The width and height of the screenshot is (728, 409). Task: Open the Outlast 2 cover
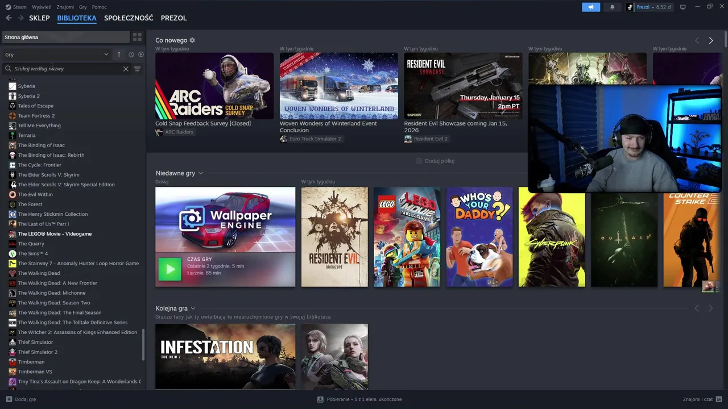tap(624, 239)
